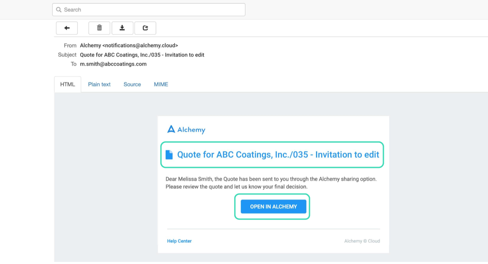The image size is (488, 264).
Task: Select sender notifications@alchemy.cloud address
Action: point(140,45)
